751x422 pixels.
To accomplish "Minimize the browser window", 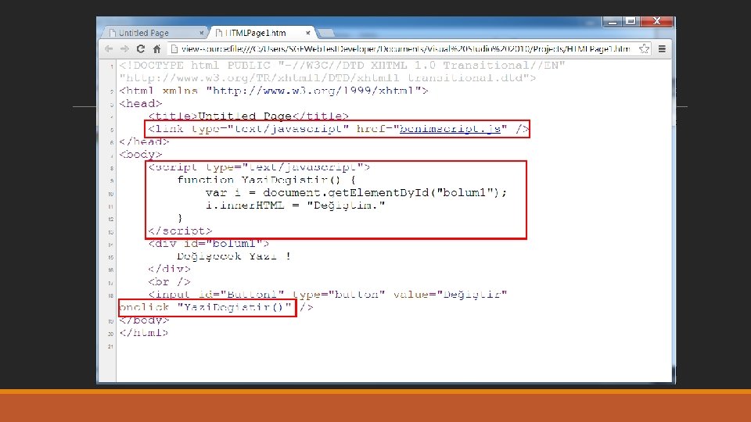I will pyautogui.click(x=612, y=22).
